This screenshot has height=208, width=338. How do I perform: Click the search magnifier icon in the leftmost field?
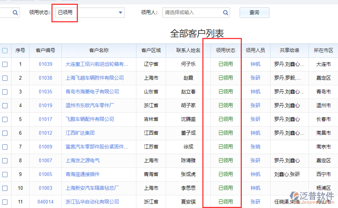[x=15, y=13]
